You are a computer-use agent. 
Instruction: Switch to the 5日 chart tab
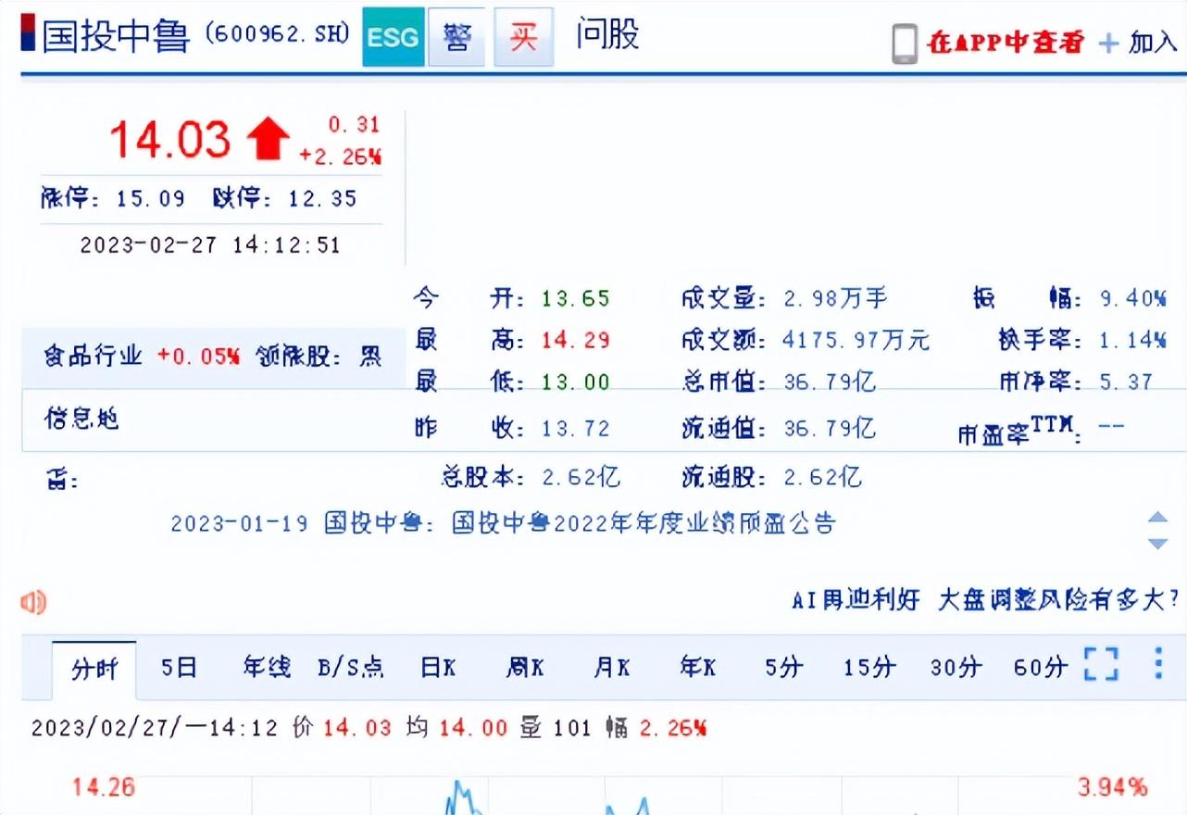pos(179,667)
